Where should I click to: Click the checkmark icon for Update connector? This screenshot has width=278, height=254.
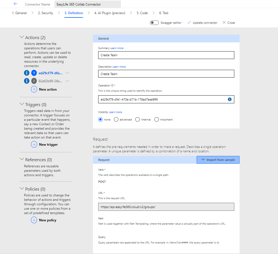189,22
